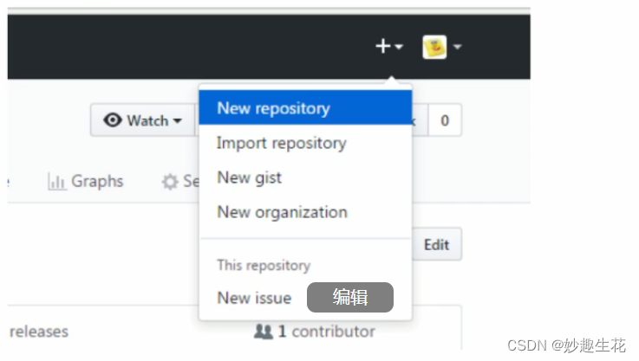Open the dropdown arrow next to avatar

coord(457,47)
